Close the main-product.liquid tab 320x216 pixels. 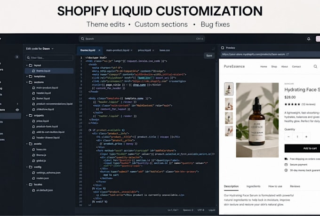pos(131,50)
